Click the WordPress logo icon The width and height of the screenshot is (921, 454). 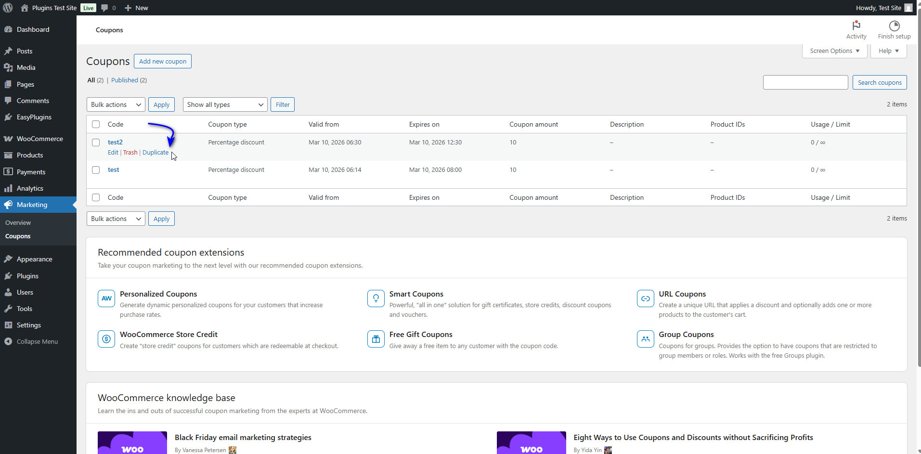8,8
